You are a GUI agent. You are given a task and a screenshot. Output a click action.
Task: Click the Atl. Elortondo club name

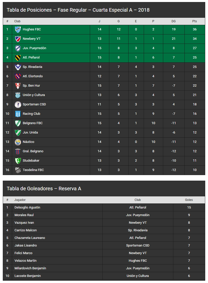pos(33,76)
